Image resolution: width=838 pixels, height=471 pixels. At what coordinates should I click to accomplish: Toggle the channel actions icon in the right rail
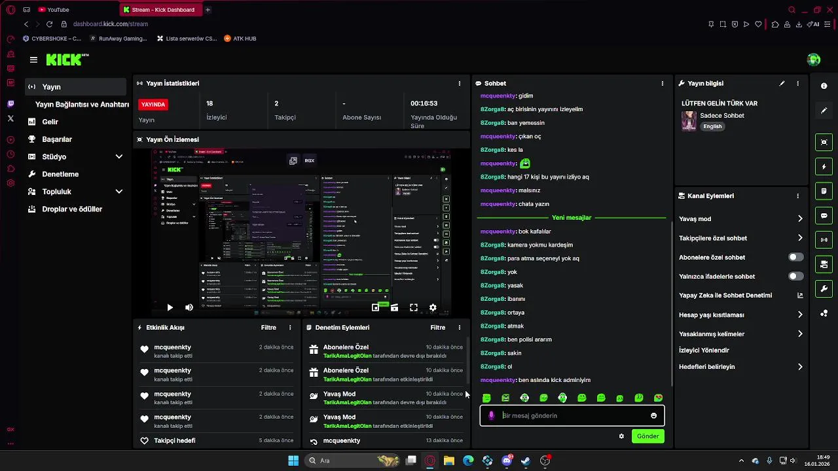pos(824,264)
